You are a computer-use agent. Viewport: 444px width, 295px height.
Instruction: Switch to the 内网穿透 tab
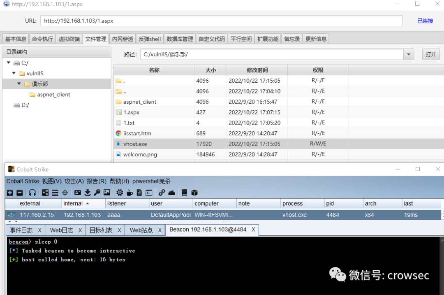coord(123,39)
